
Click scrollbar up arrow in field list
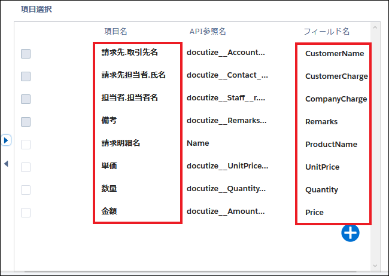click(375, 27)
